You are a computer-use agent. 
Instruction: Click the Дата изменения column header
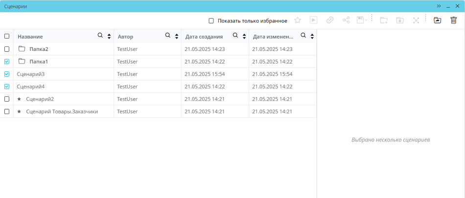273,37
